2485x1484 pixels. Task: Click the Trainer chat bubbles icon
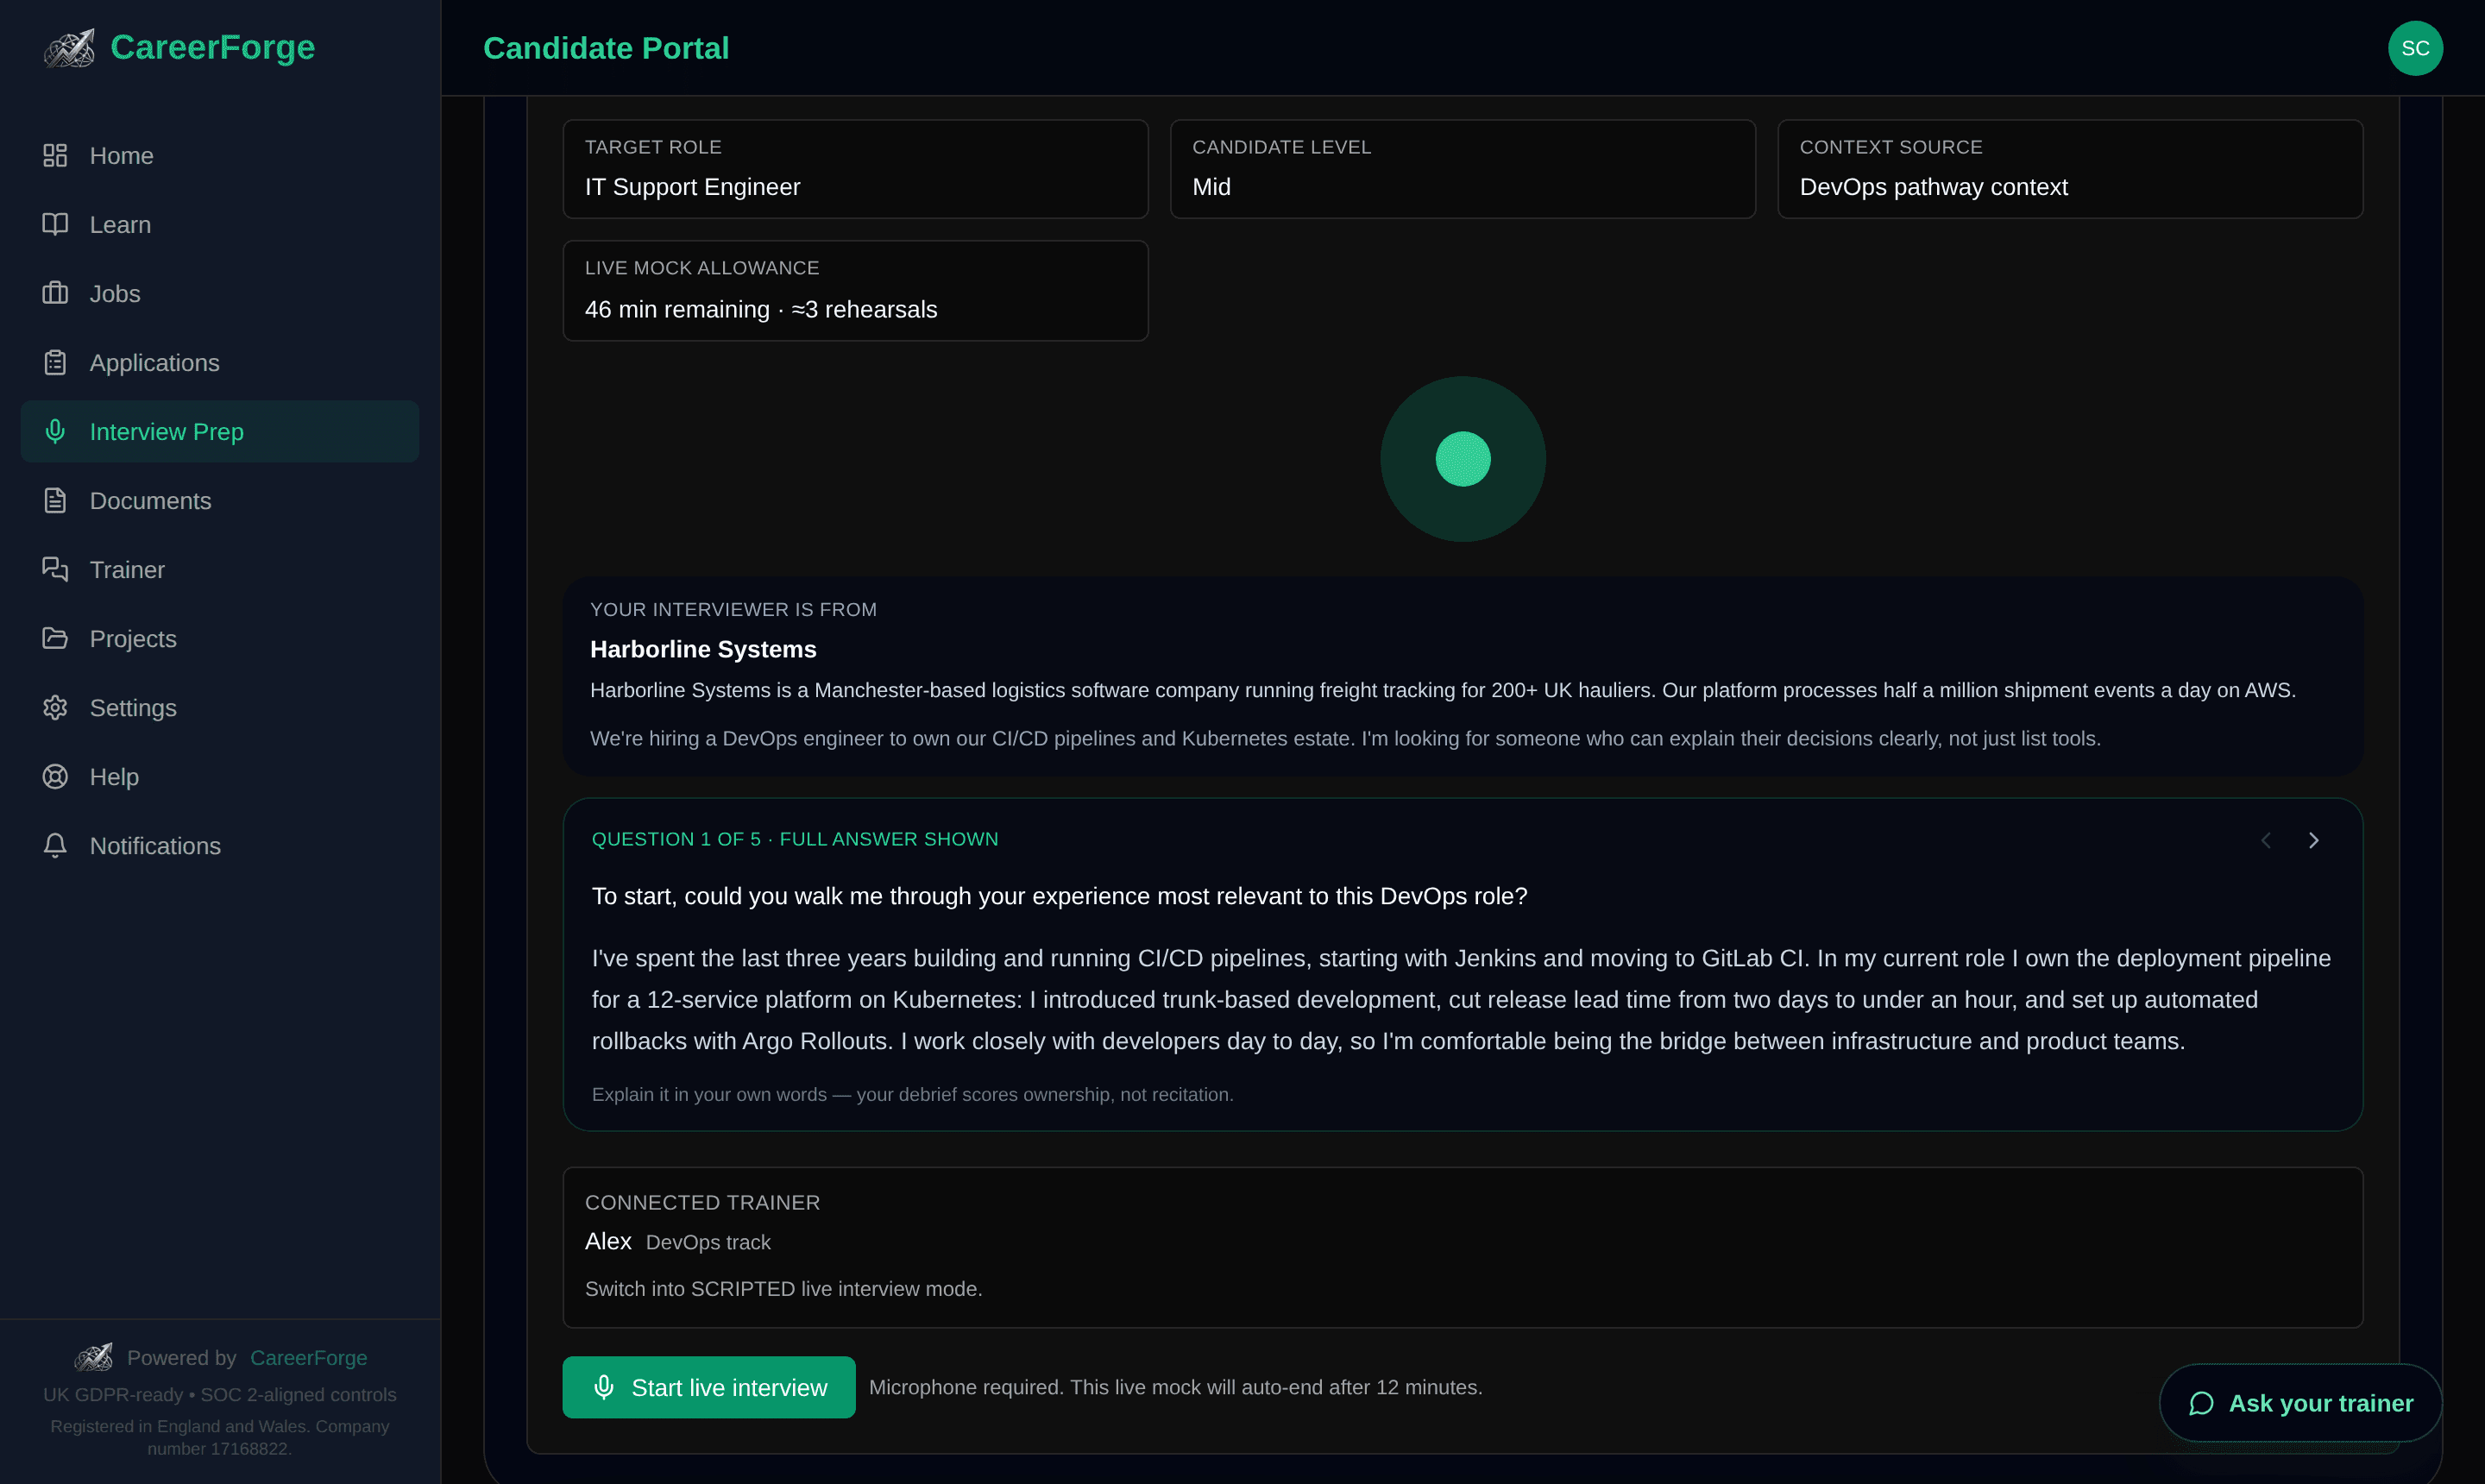click(55, 570)
